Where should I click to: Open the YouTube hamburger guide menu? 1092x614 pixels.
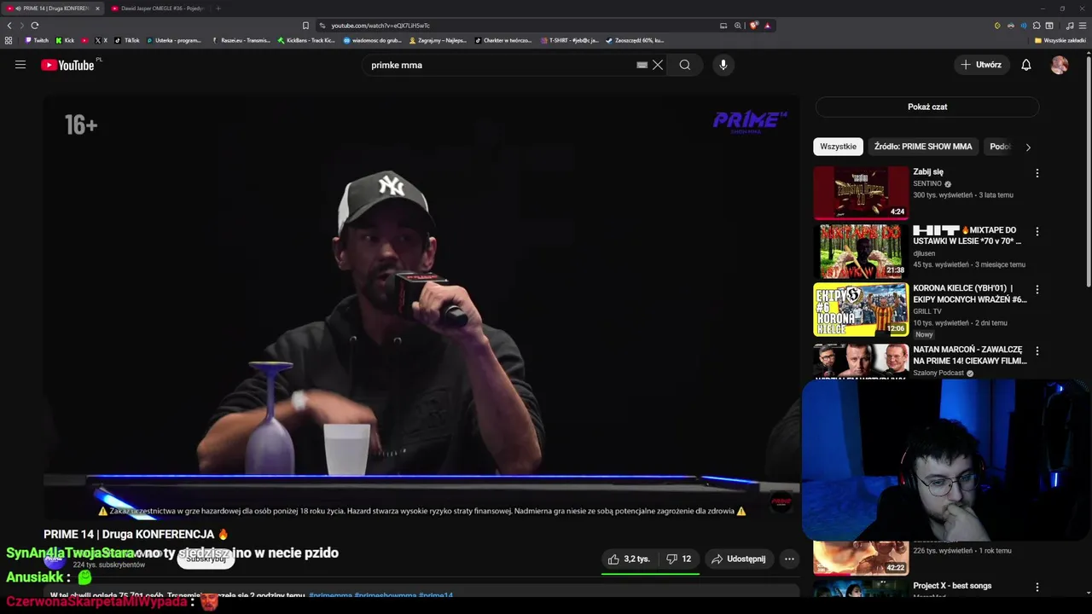(20, 65)
